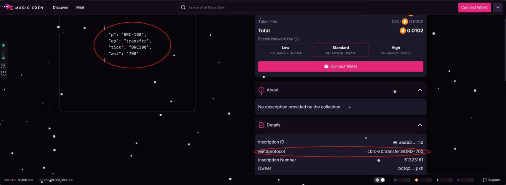Click the Bitcoin icon in the status bar

(416, 180)
